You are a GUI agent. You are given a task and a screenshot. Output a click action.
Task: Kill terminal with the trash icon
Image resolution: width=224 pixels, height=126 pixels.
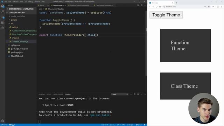click(x=138, y=94)
